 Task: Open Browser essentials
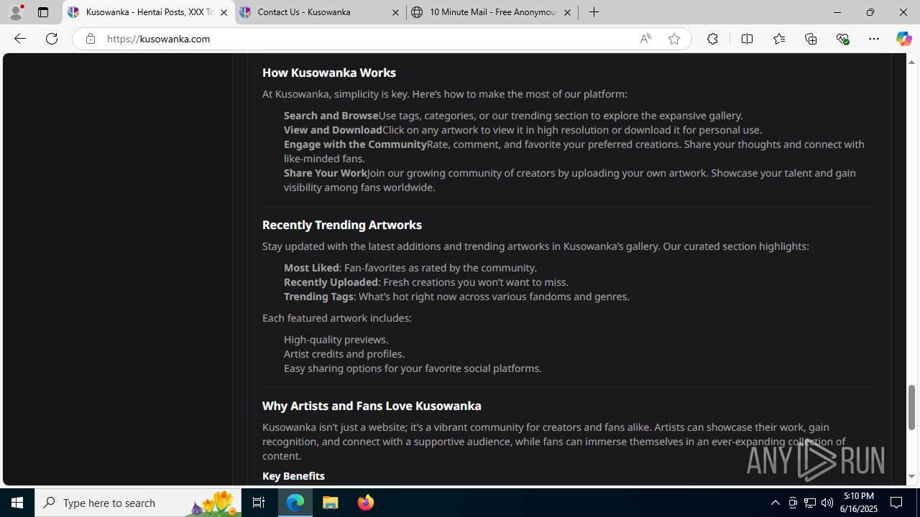842,39
